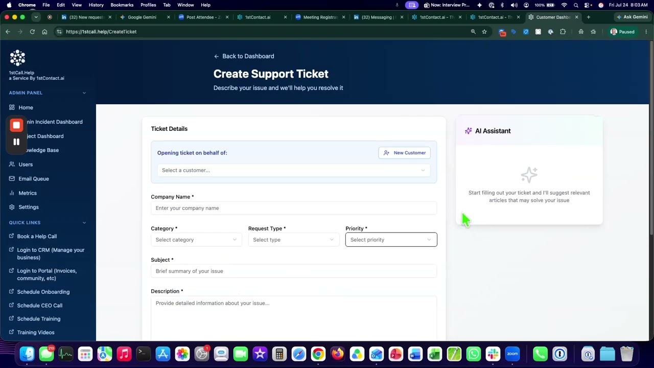Bookmark this page with star icon
The width and height of the screenshot is (654, 368).
point(484,32)
